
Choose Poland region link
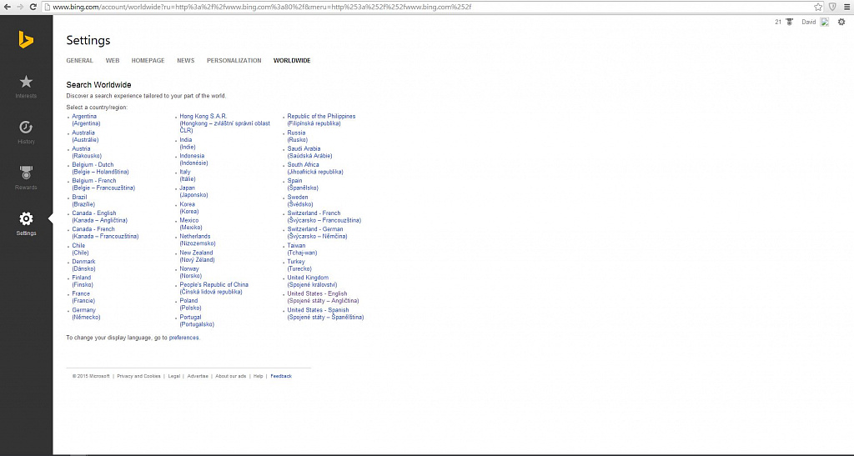pos(191,303)
